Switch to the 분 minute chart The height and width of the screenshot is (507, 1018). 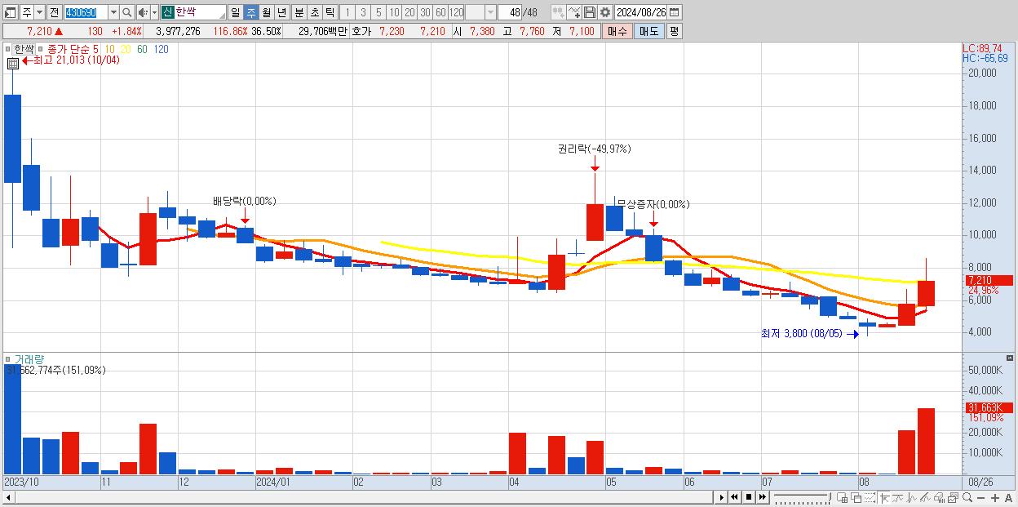299,12
